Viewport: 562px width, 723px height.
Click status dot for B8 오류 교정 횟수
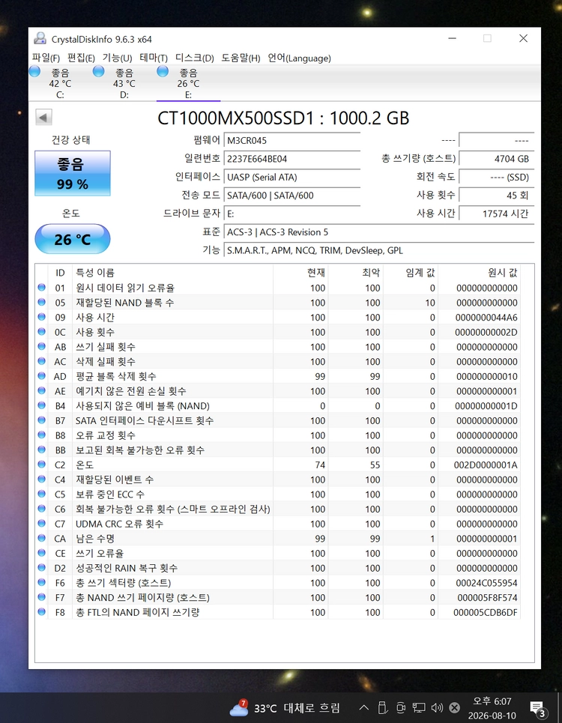click(x=41, y=435)
